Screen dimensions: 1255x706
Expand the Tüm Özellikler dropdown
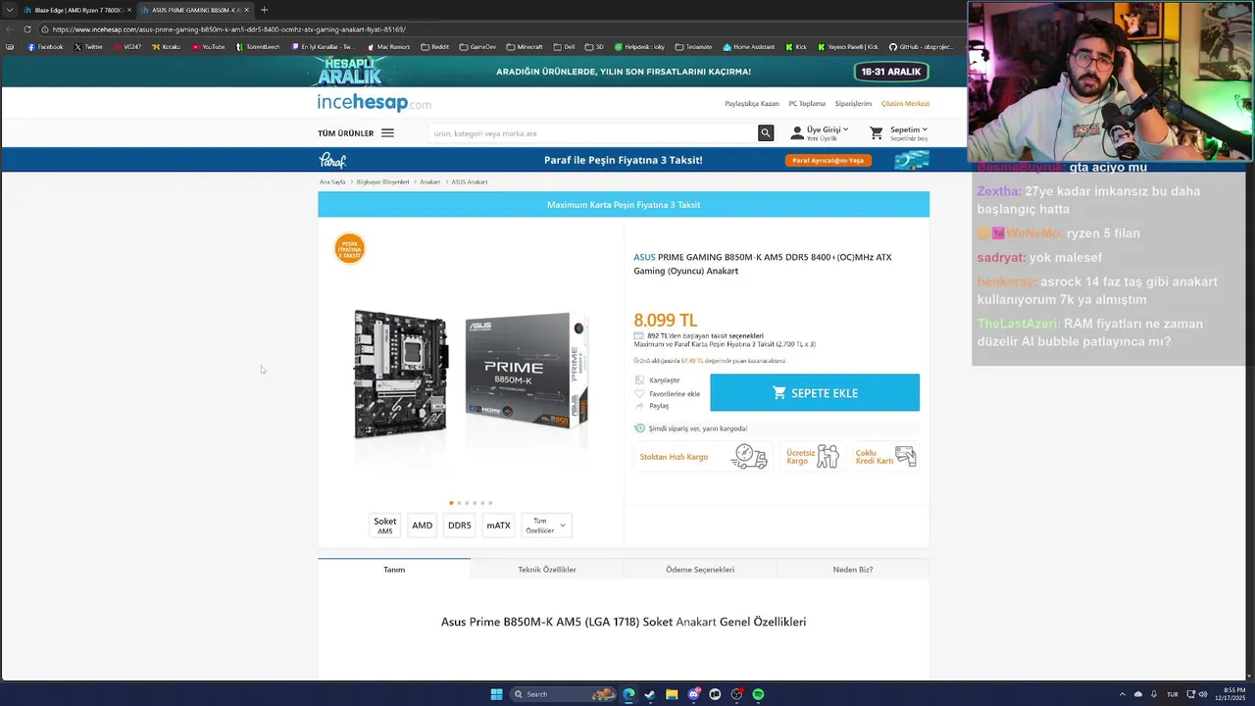(546, 526)
